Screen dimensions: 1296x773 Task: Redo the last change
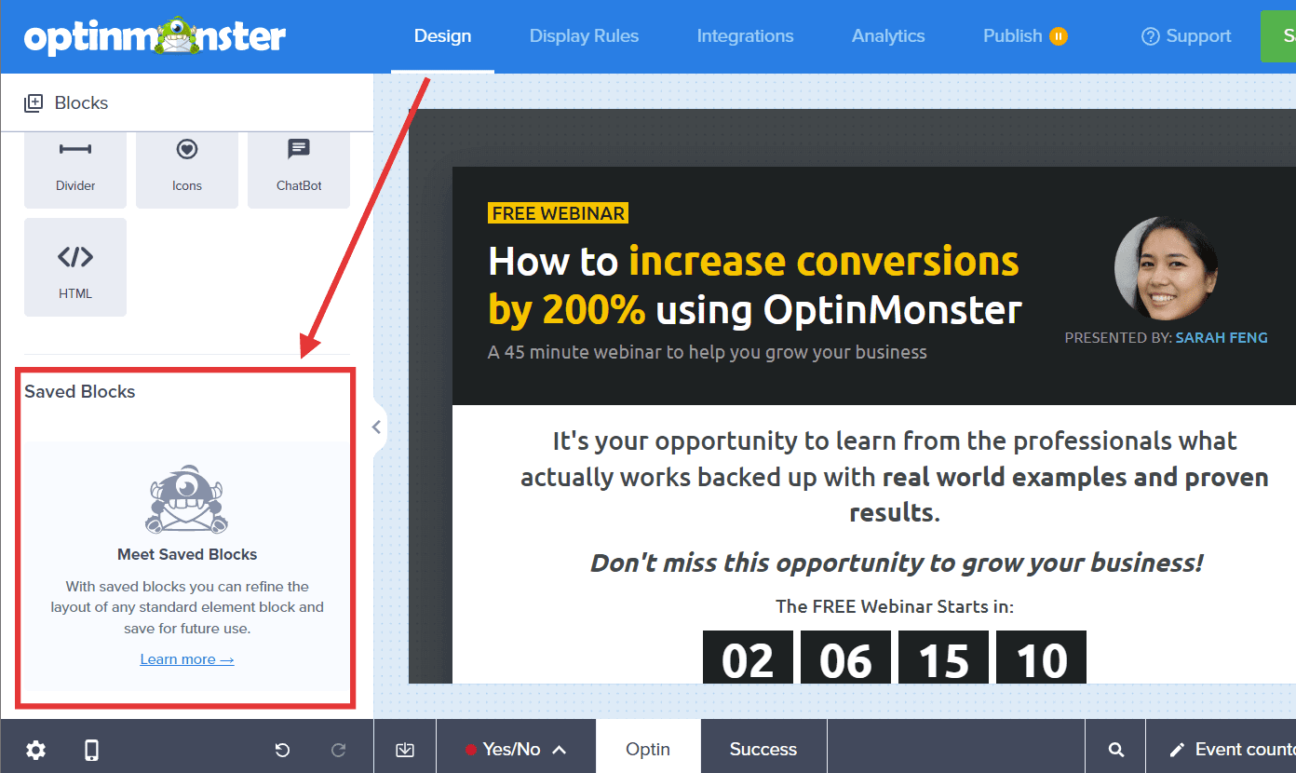pos(338,749)
